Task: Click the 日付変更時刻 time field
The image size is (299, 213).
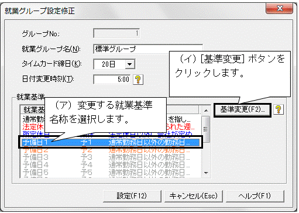Action: coord(112,80)
